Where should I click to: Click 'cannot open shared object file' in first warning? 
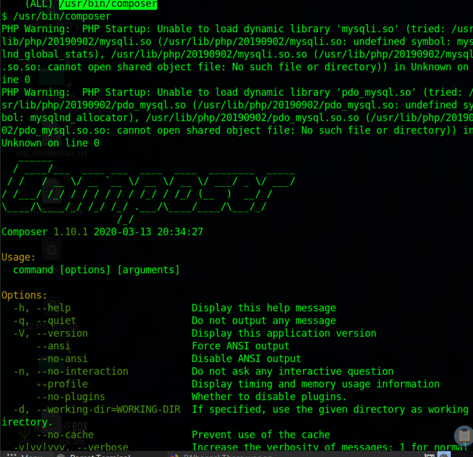pos(137,67)
